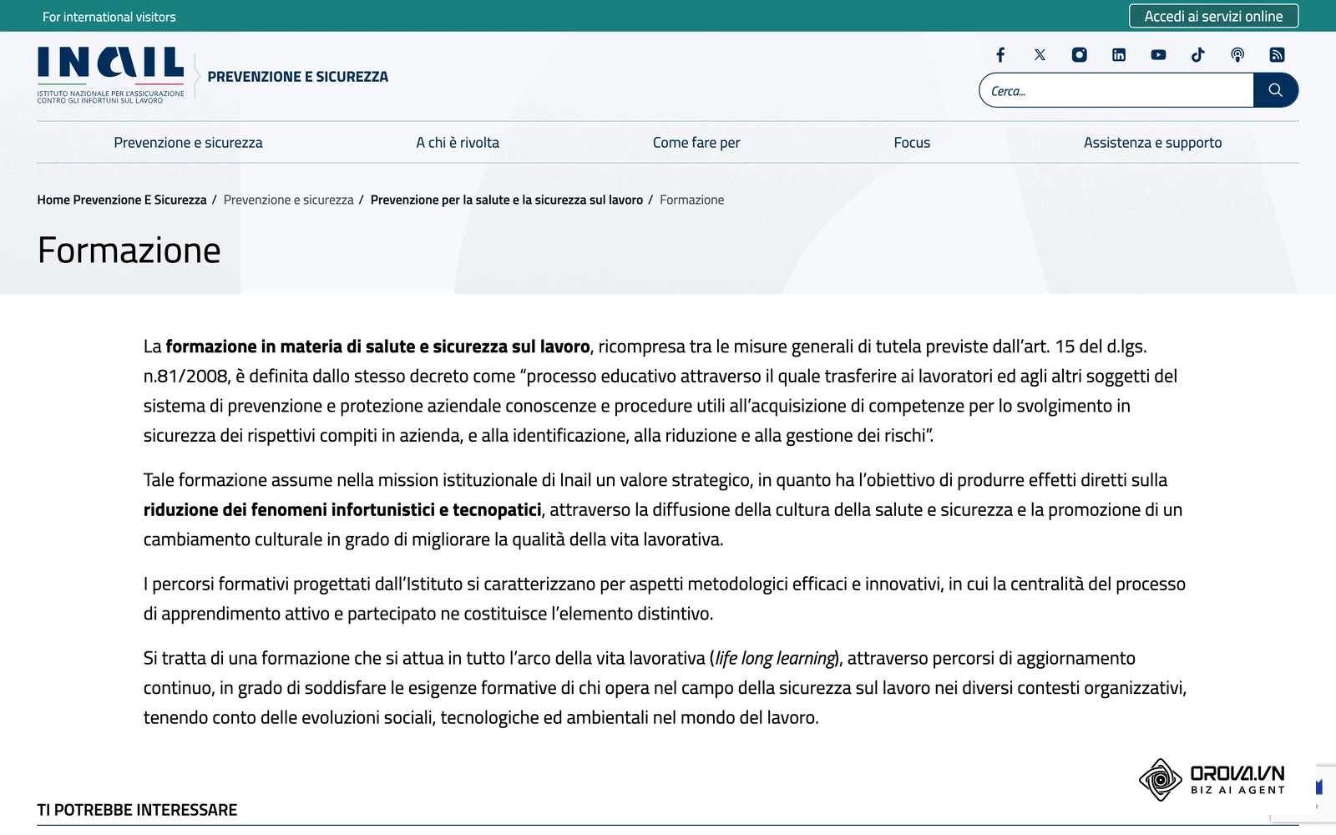Open the Orova.vn Biz AI Agent widget
Image resolution: width=1336 pixels, height=835 pixels.
(x=1212, y=780)
